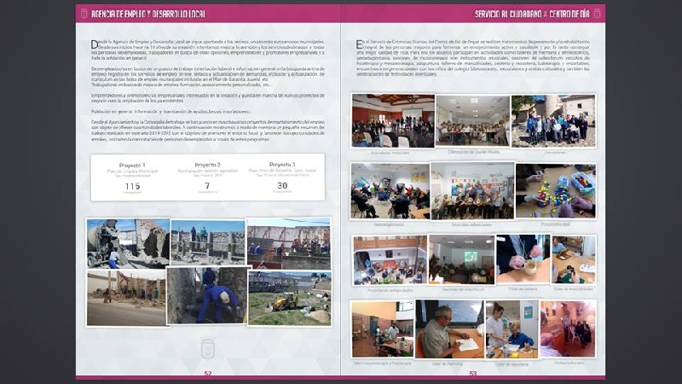The width and height of the screenshot is (682, 384).
Task: Open the photo of workers beside brick wall
Action: (x=288, y=244)
